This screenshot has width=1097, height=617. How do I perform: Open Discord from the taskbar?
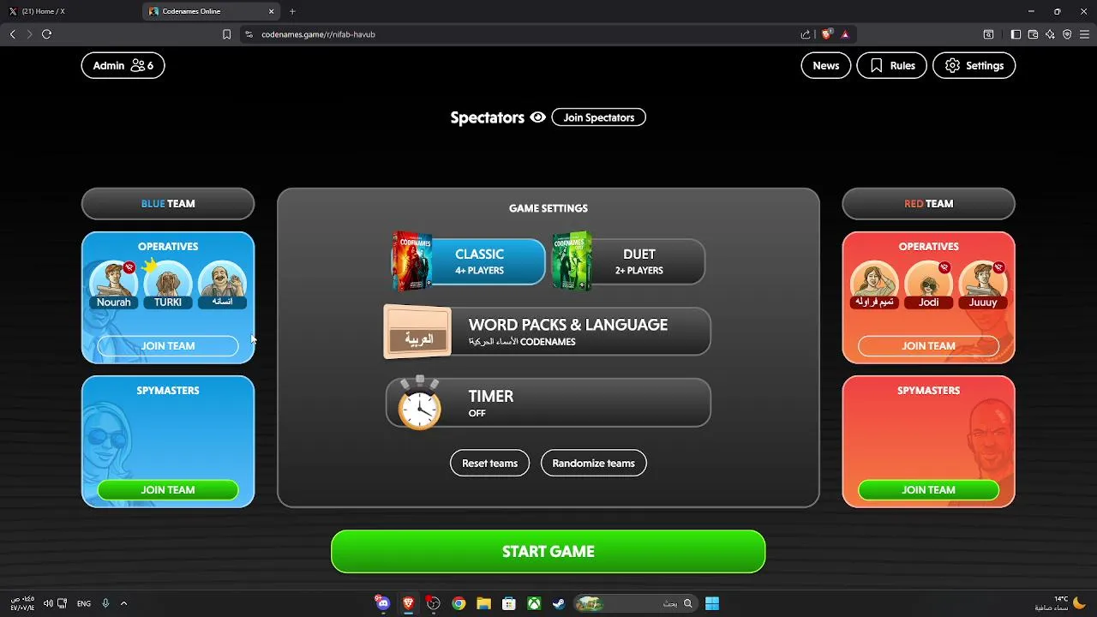tap(382, 603)
